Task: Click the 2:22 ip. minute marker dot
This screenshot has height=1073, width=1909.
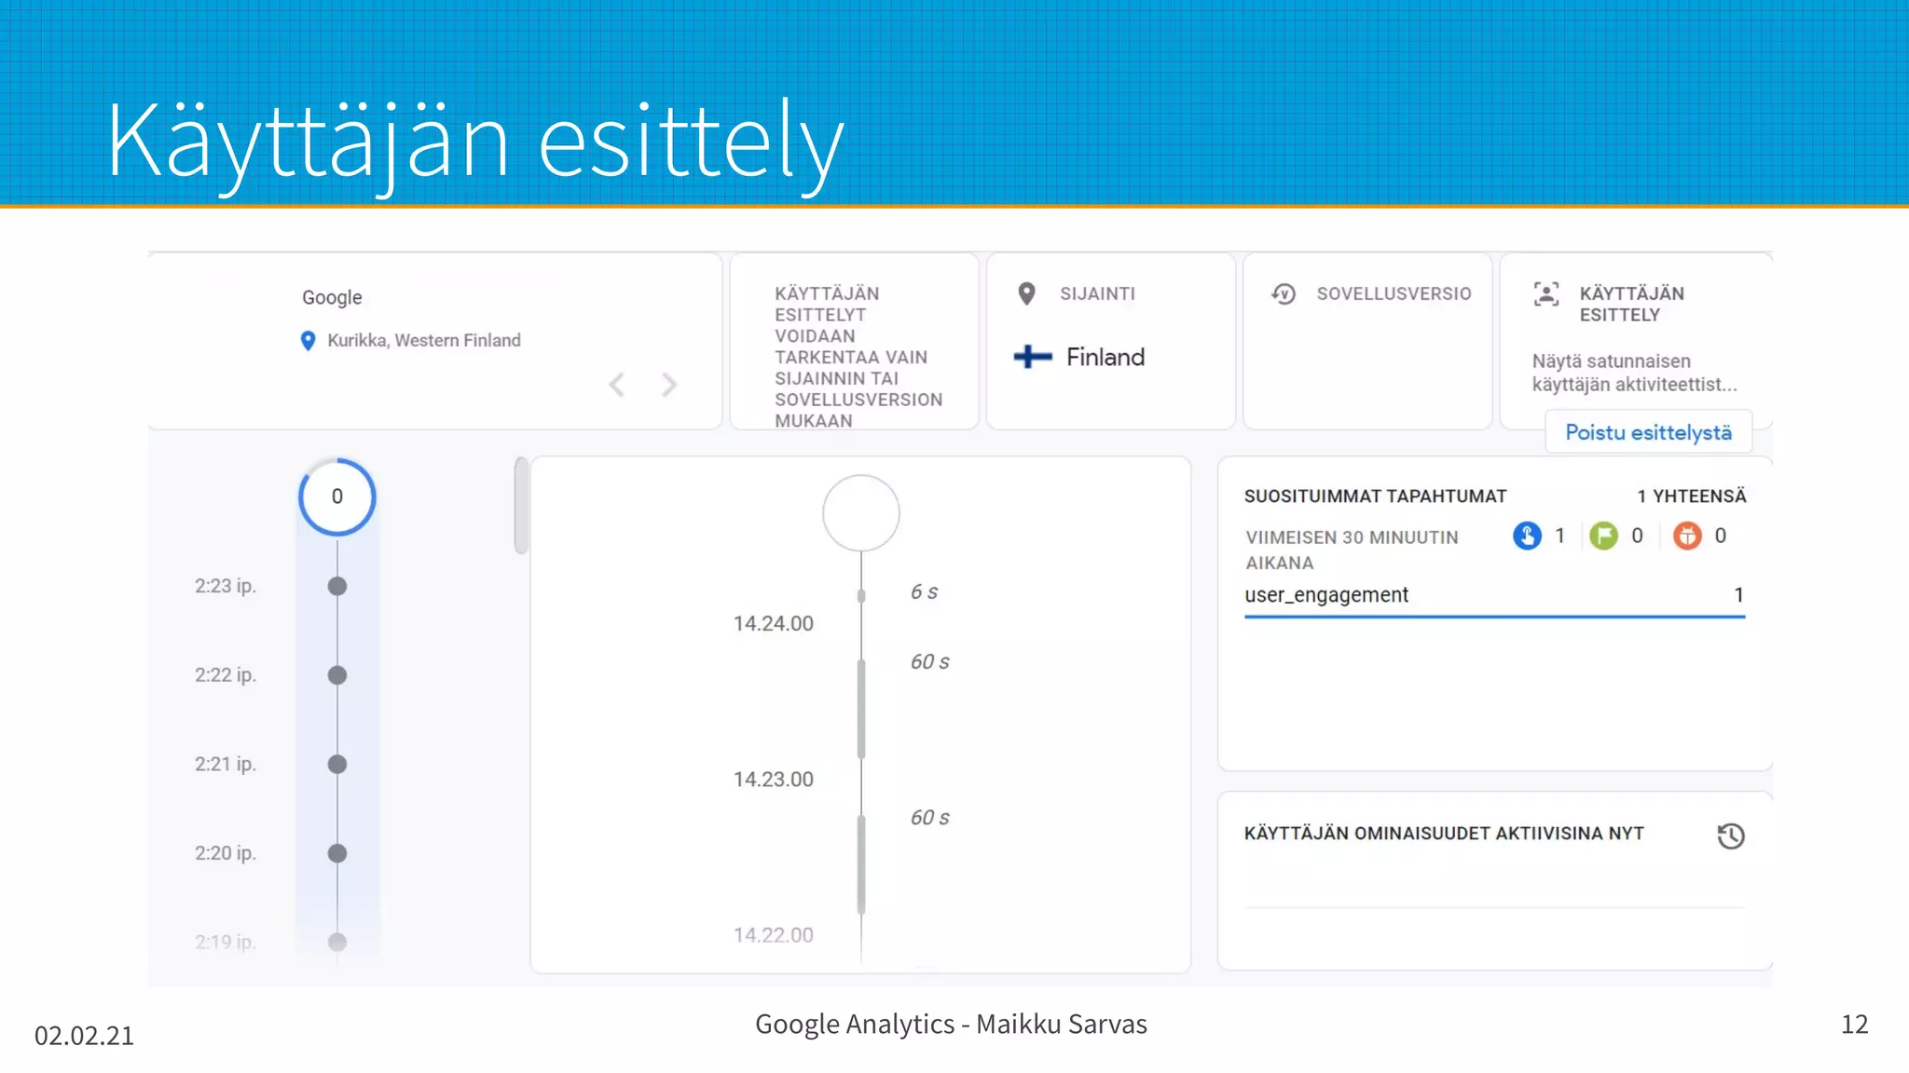Action: pyautogui.click(x=337, y=675)
